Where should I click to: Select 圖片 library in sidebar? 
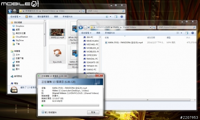pyautogui.click(x=16, y=69)
